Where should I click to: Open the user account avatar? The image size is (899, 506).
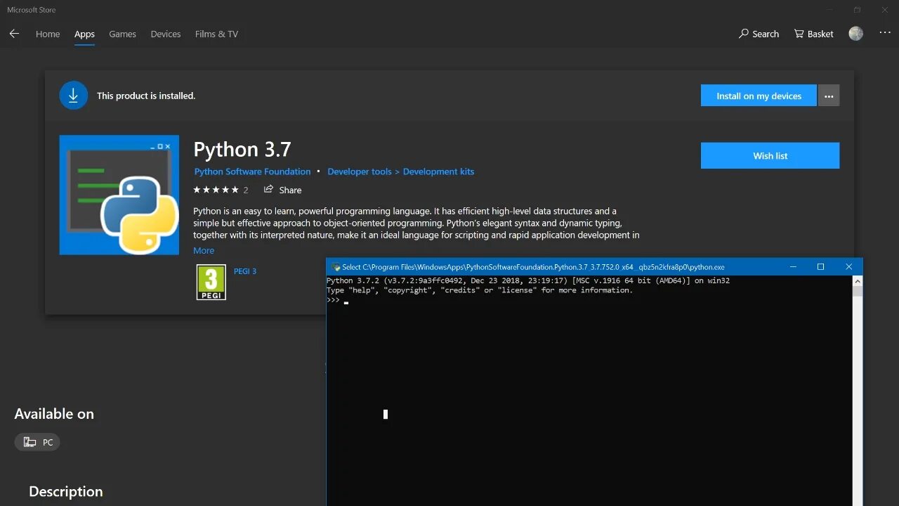pos(855,33)
